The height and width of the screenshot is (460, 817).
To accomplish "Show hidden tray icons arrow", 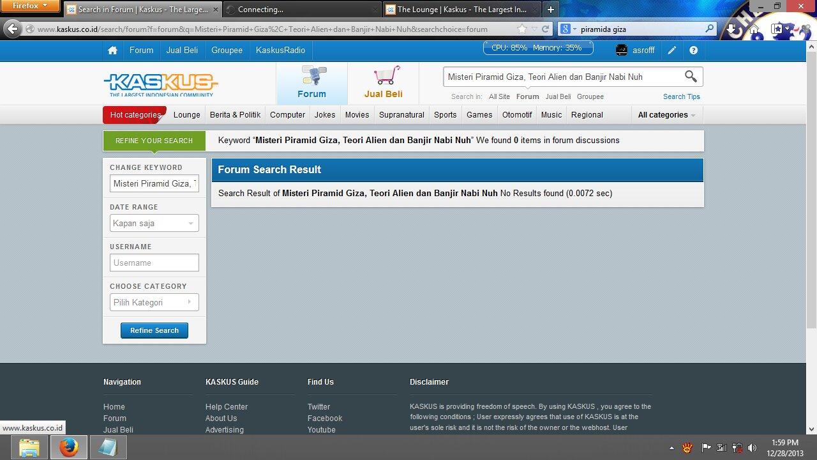I will point(671,448).
